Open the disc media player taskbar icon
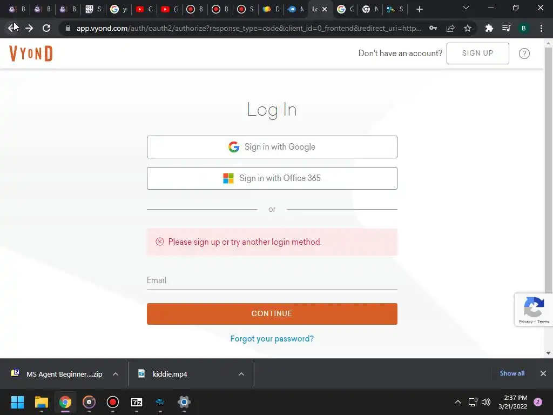The height and width of the screenshot is (415, 553). pyautogui.click(x=89, y=402)
